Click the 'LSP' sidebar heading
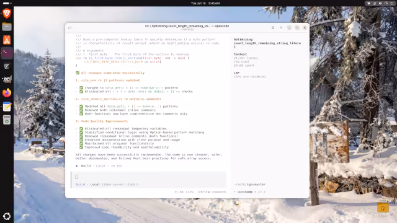This screenshot has height=223, width=397. click(236, 73)
